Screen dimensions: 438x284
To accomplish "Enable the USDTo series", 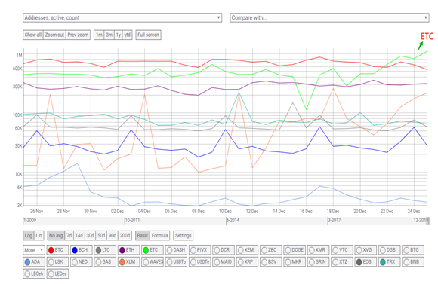I will click(x=176, y=262).
